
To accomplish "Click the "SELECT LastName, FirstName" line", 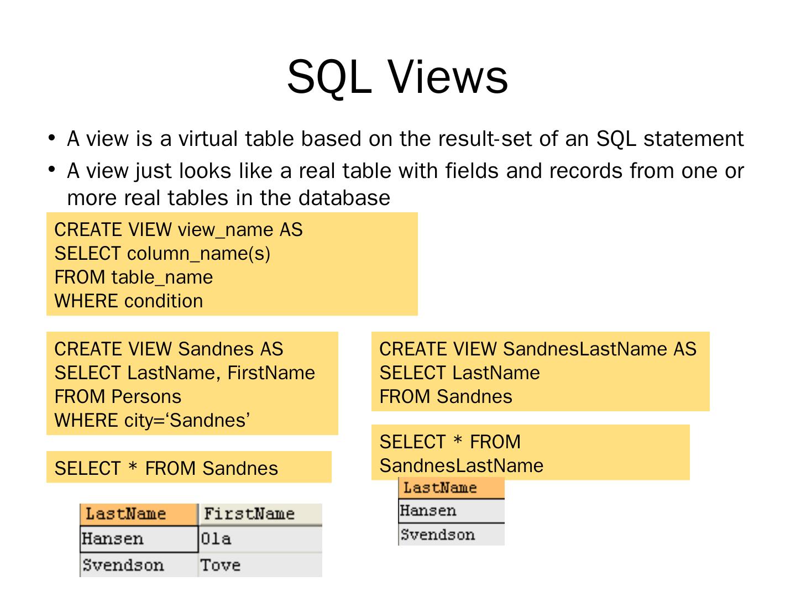I will [x=184, y=373].
